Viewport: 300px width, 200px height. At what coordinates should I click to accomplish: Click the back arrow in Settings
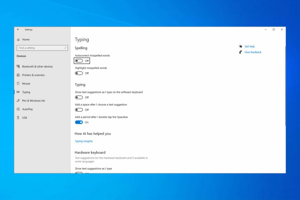(x=18, y=29)
